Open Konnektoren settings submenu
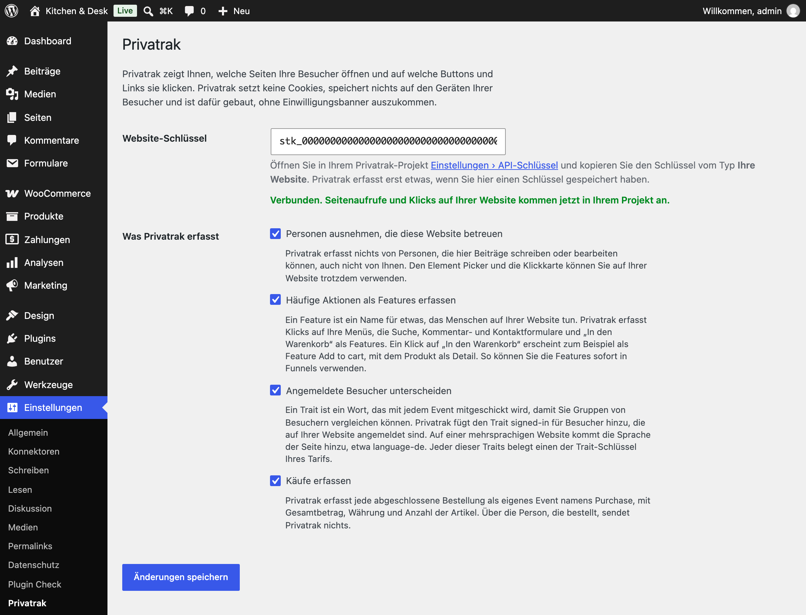 click(x=34, y=452)
